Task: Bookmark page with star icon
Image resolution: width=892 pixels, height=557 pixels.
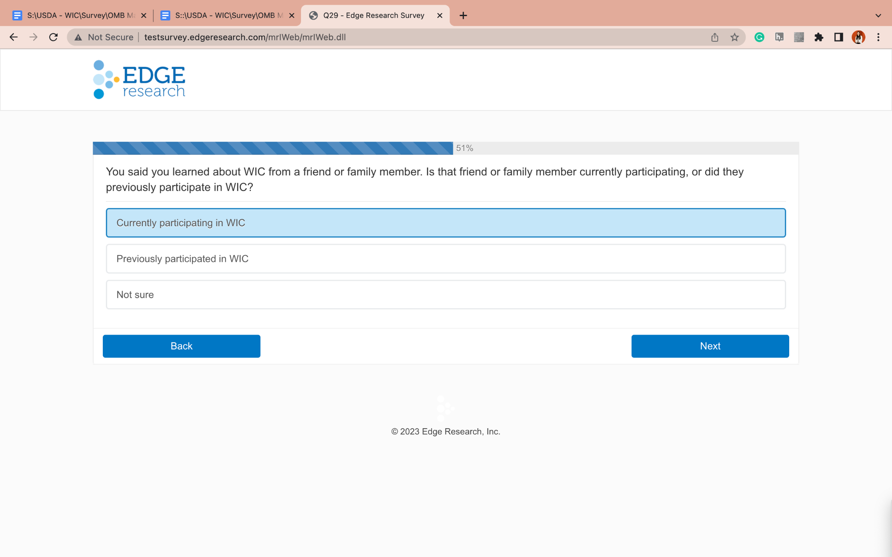Action: coord(735,37)
